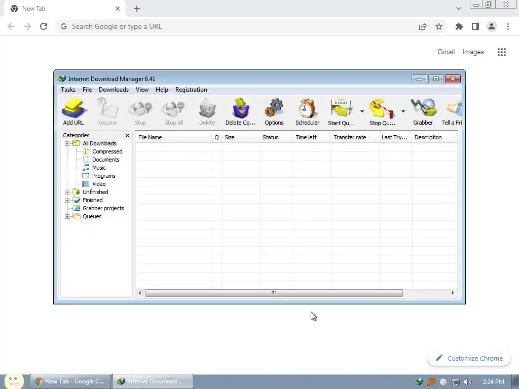Toggle Chrome side panel icon
Screen dimensions: 519x389
pyautogui.click(x=475, y=26)
